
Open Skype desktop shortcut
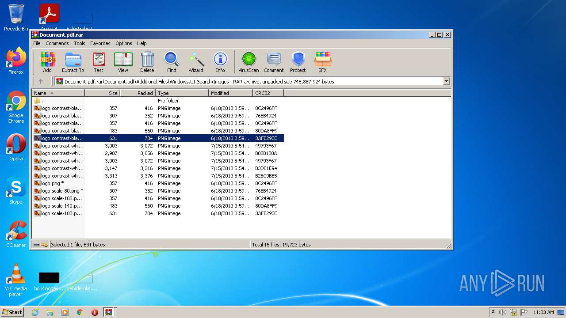coord(16,191)
